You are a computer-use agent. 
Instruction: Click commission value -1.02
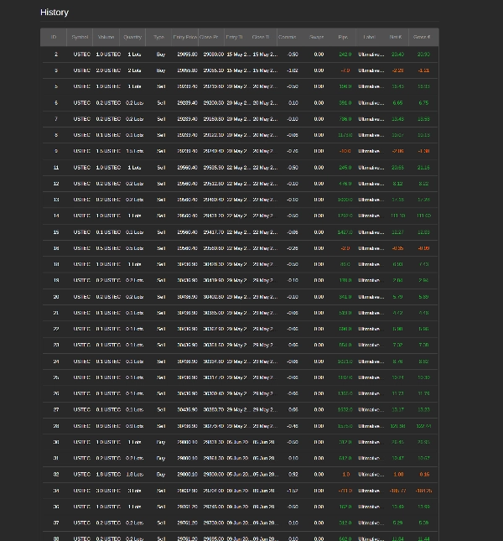[x=293, y=70]
